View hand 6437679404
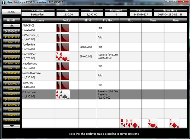Image resolution: width=190 pixels, height=139 pixels. [x=12, y=79]
